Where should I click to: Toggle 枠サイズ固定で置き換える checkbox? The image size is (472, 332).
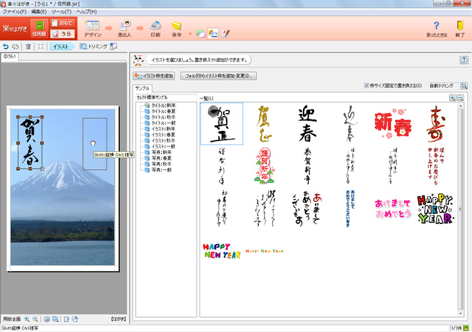coord(366,86)
